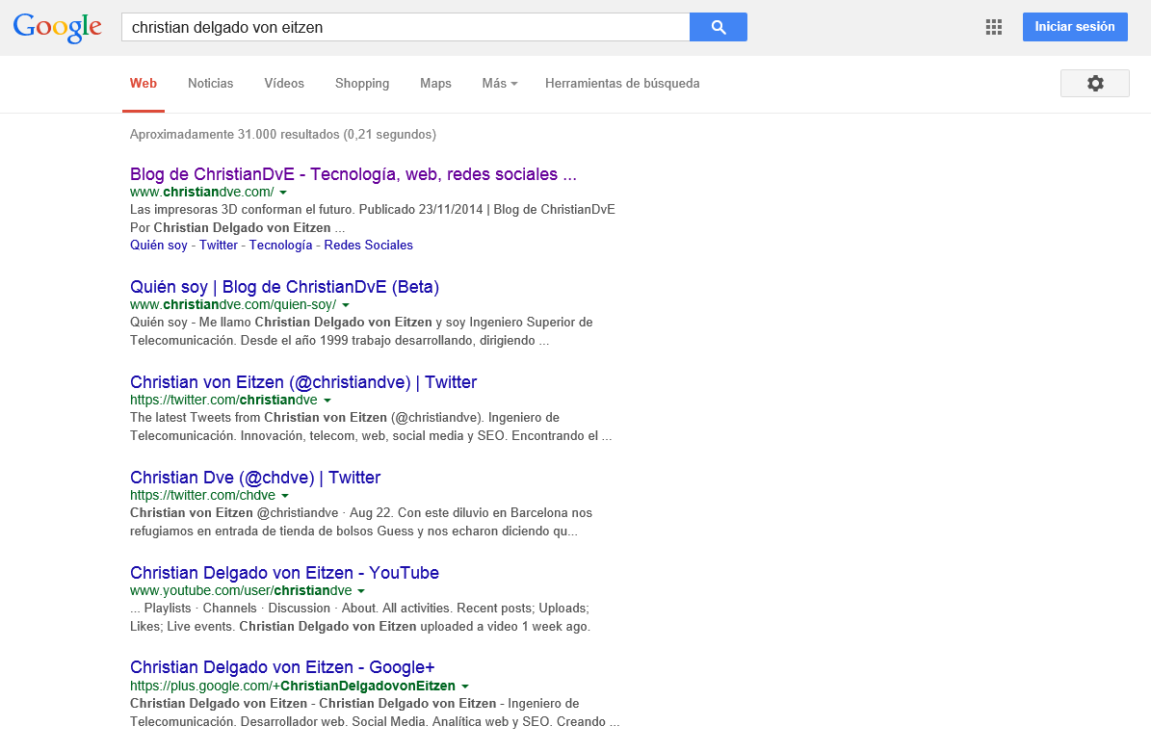The width and height of the screenshot is (1151, 752).
Task: Open the Twitter sitelink under first result
Action: (218, 245)
